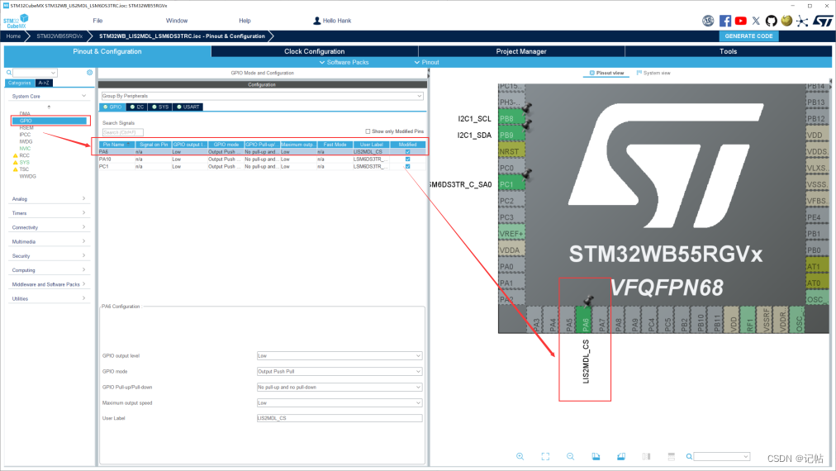Switch to Project Manager tab
The height and width of the screenshot is (471, 836).
tap(521, 51)
